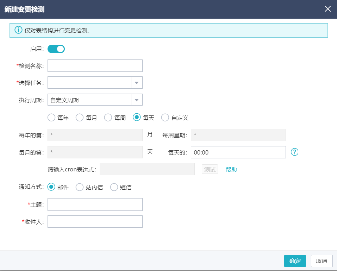Viewport: 337px width, 271px height.
Task: Click the 取消 button
Action: click(x=322, y=261)
